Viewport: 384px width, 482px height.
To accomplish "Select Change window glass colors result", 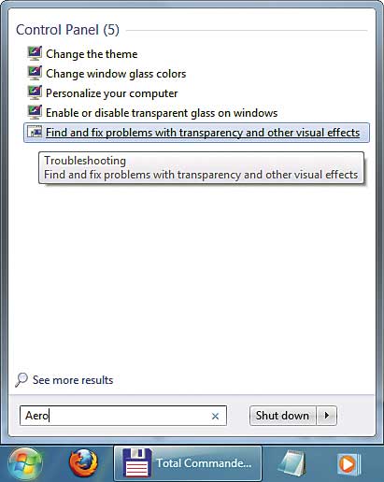I will tap(116, 74).
